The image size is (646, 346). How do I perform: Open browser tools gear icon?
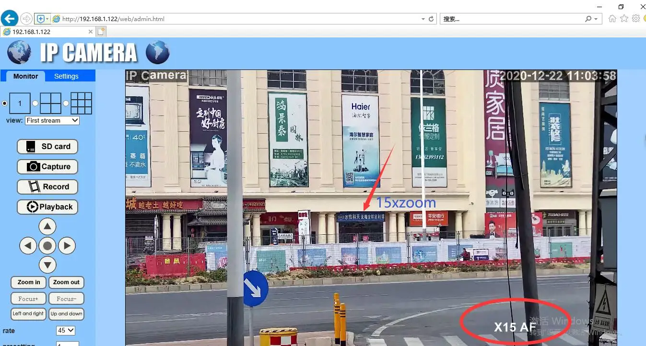click(636, 19)
